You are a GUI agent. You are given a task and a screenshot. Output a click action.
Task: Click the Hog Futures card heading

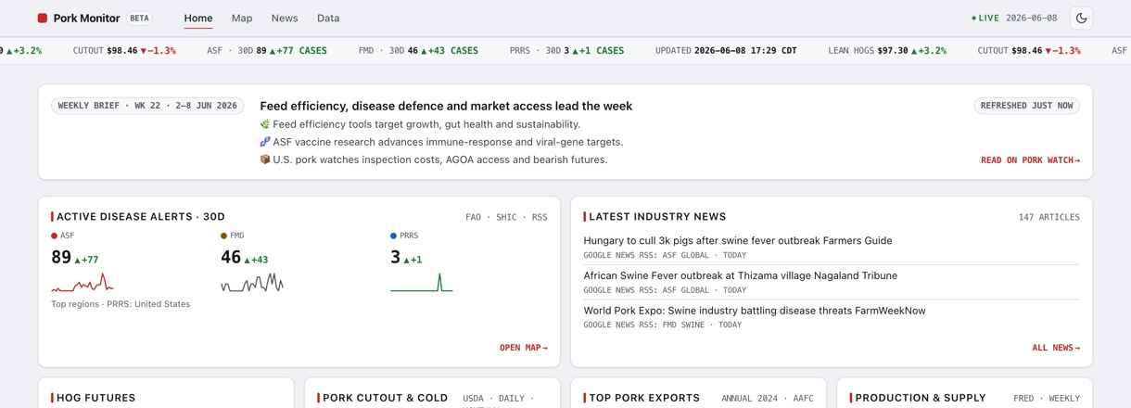(x=96, y=398)
